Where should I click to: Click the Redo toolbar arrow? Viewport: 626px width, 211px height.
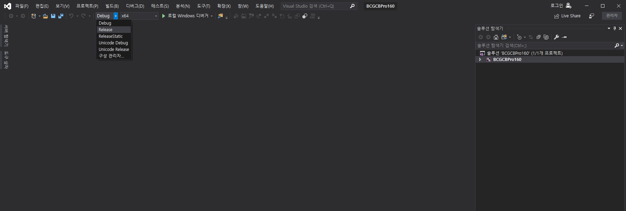tap(83, 16)
